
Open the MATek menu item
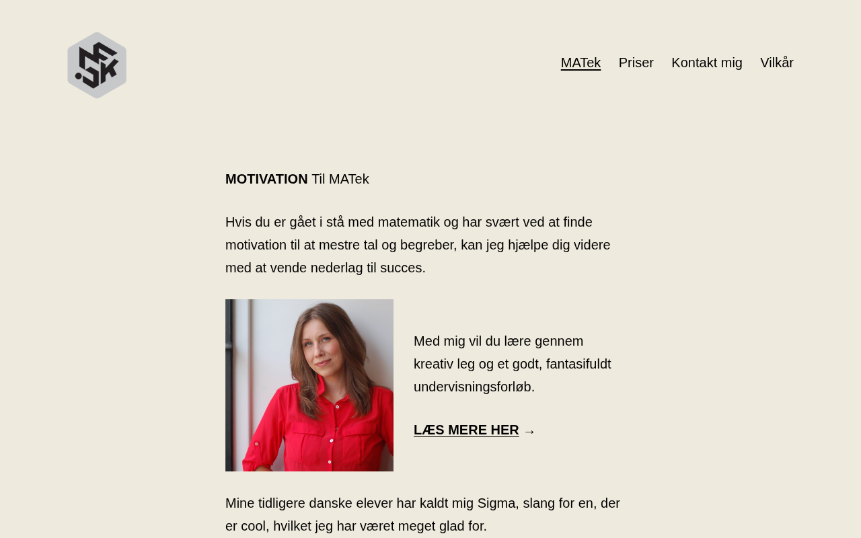[581, 63]
